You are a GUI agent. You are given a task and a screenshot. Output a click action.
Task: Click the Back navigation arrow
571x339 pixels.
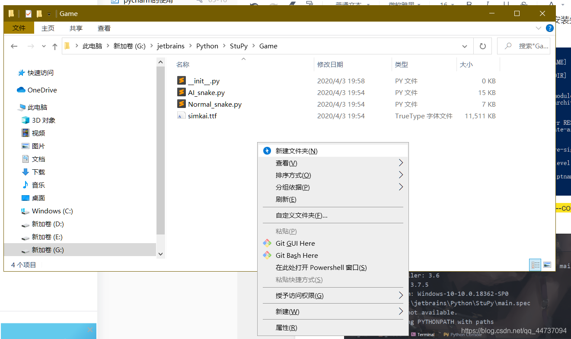[x=14, y=46]
